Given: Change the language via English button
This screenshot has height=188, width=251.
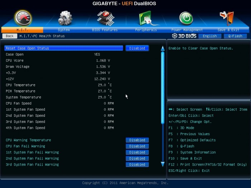Looking at the screenshot, I should tap(210, 36).
